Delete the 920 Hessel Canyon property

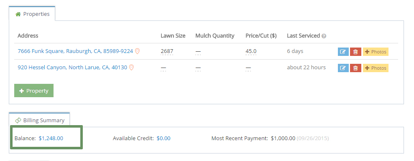tap(355, 68)
